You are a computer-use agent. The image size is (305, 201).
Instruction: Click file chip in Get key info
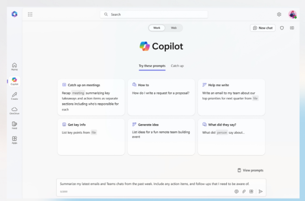pyautogui.click(x=94, y=133)
